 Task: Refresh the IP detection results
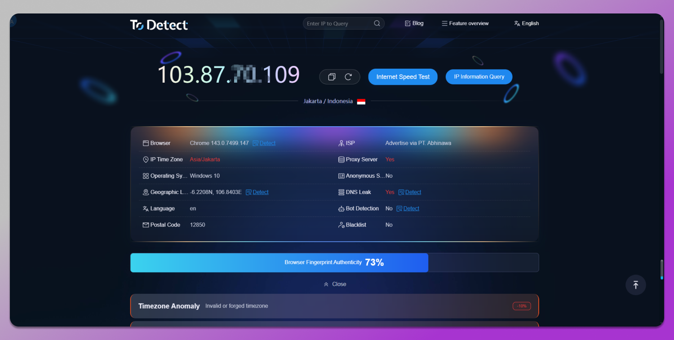point(348,77)
